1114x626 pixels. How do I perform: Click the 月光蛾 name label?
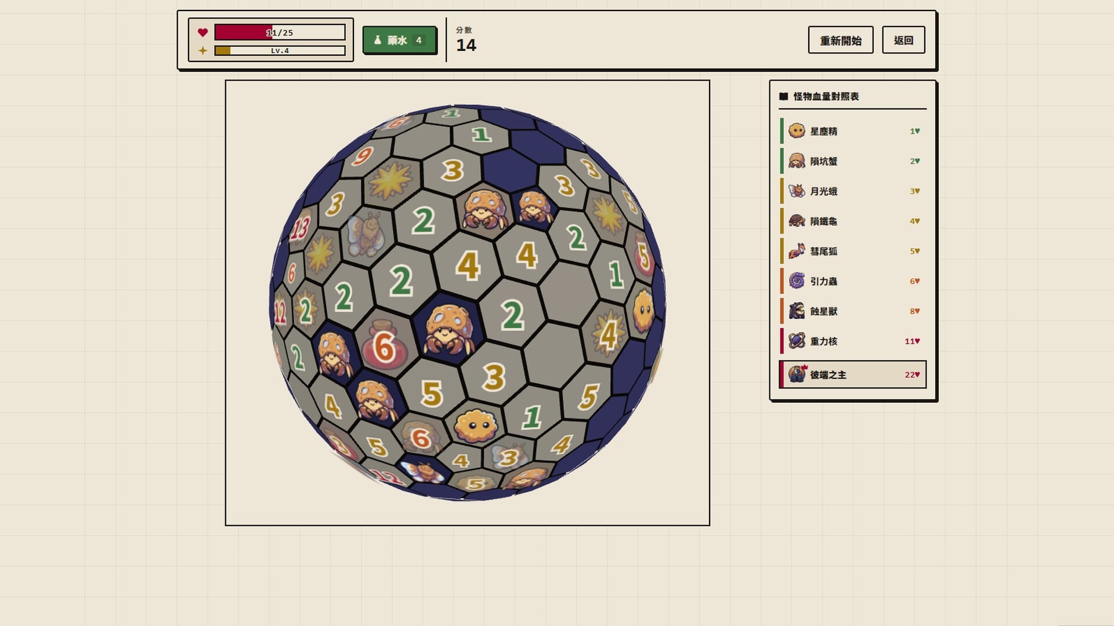pos(823,191)
